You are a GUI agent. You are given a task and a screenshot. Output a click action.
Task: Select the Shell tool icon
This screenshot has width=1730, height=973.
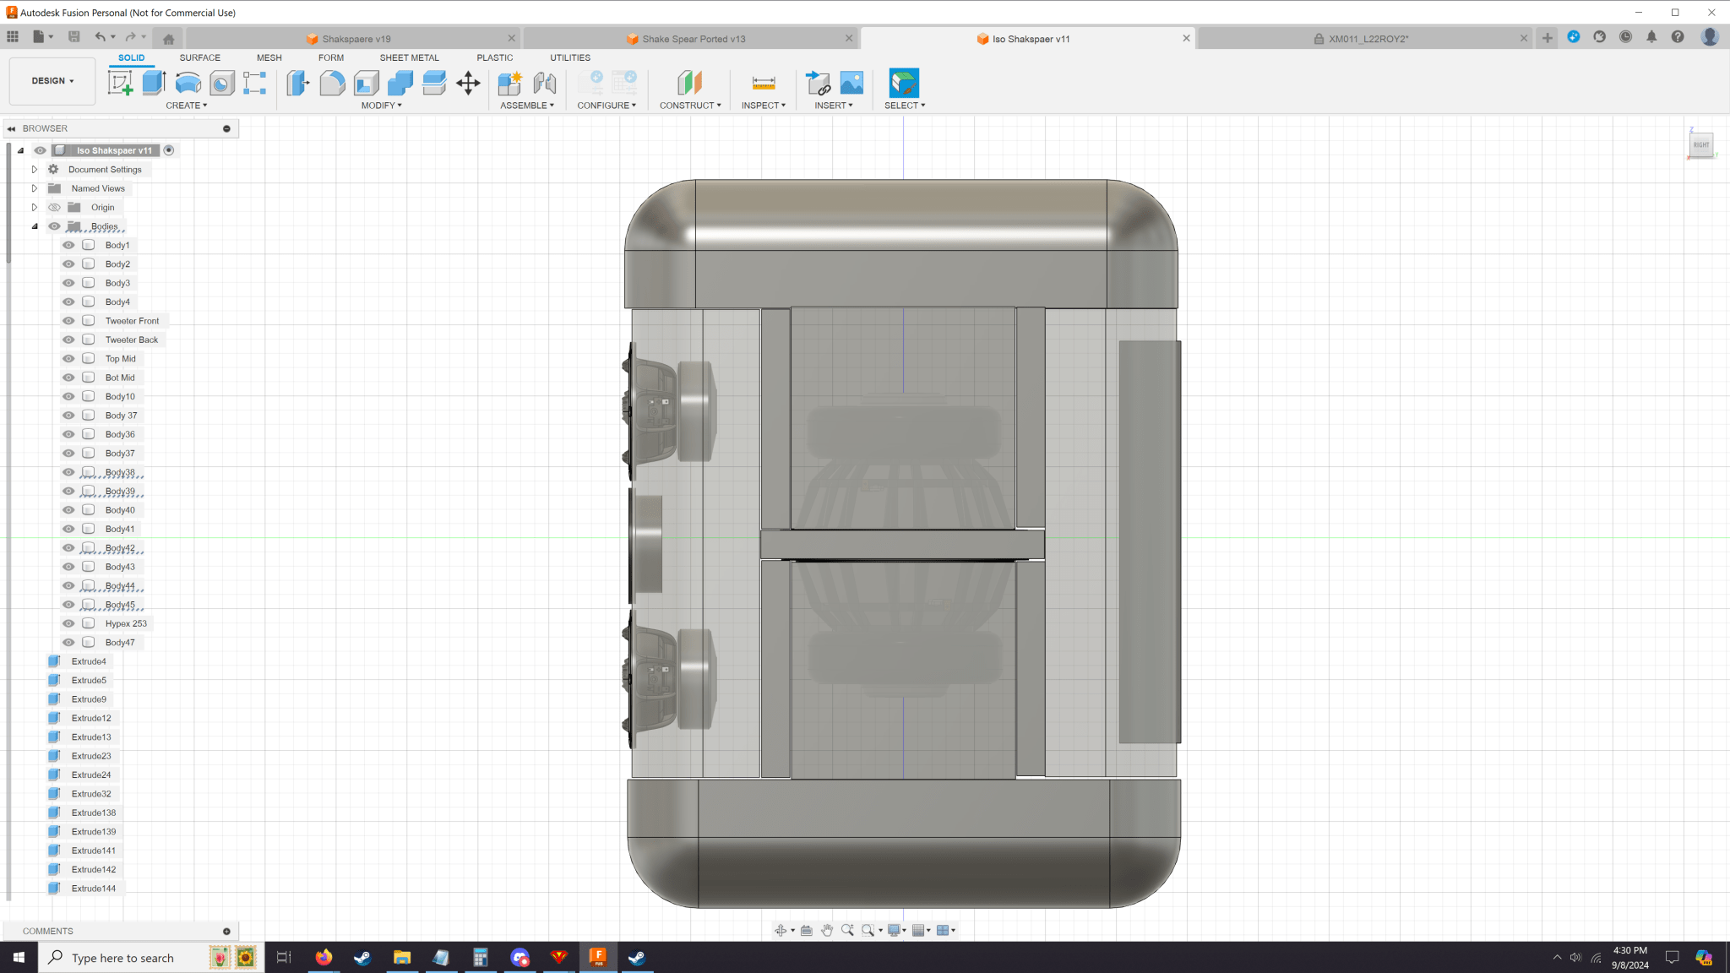pyautogui.click(x=367, y=83)
